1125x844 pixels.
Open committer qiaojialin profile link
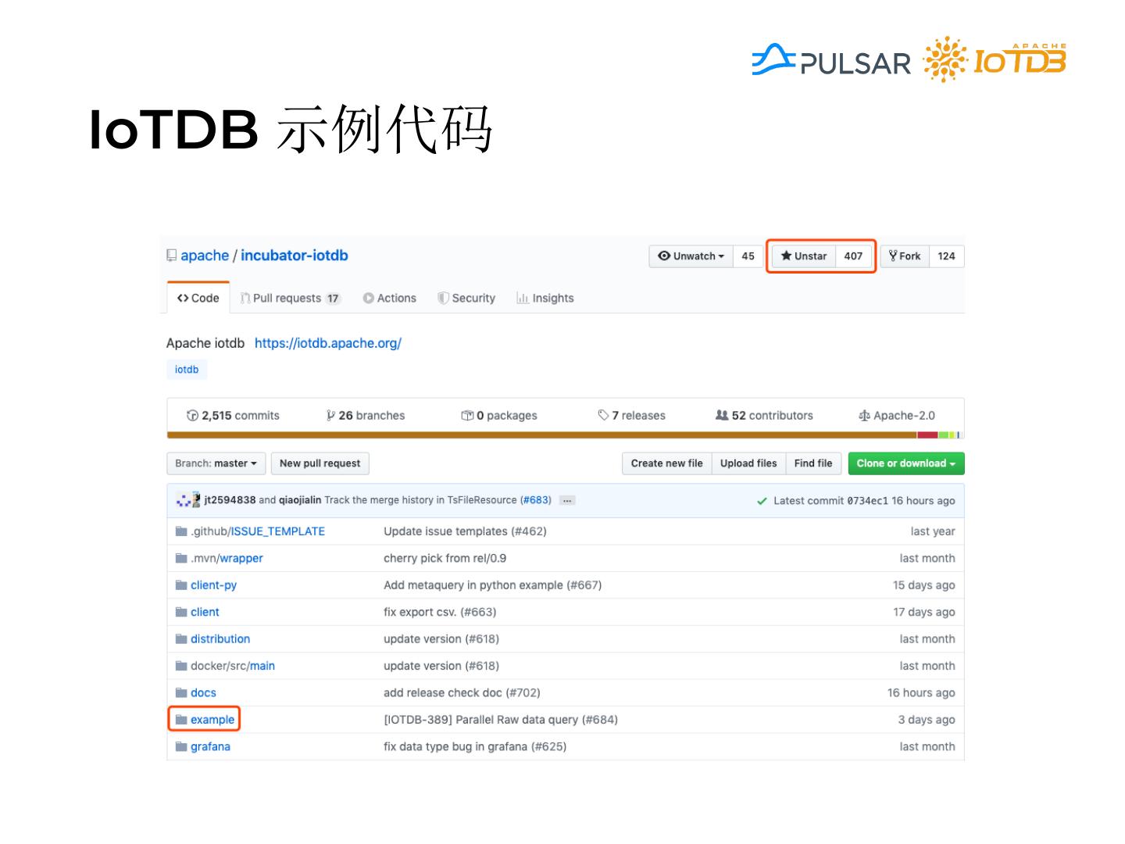coord(300,500)
